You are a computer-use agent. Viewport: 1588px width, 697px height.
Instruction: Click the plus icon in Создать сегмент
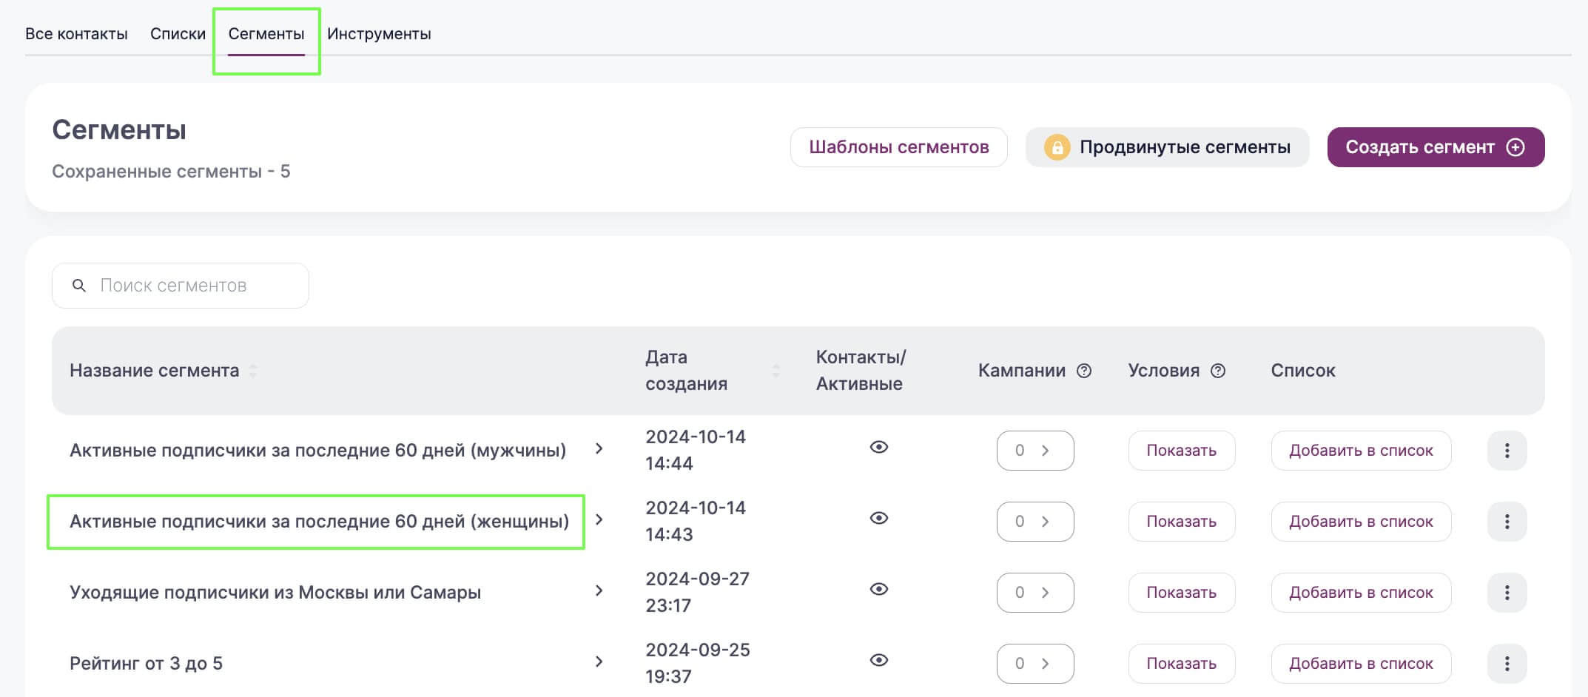tap(1515, 147)
